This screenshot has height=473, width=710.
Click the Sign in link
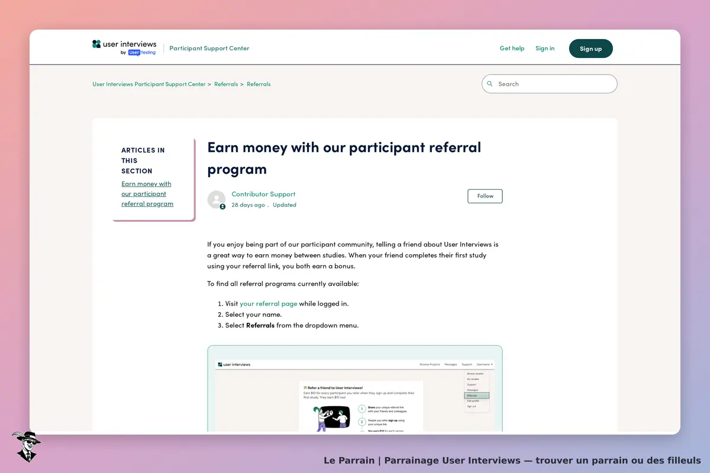pos(545,48)
